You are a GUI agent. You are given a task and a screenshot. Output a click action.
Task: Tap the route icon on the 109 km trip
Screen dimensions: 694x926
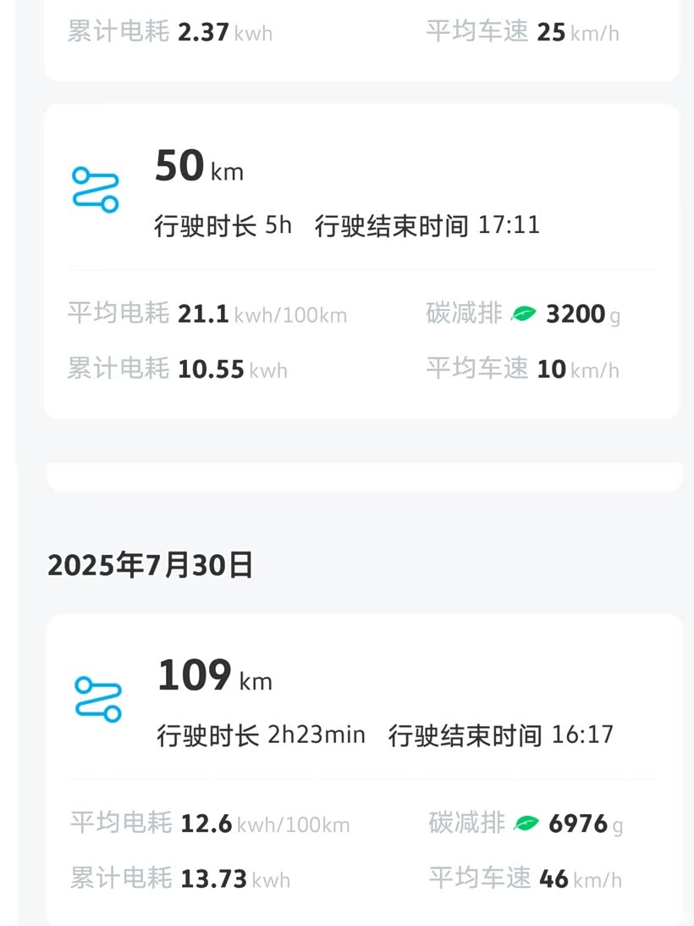click(x=97, y=699)
